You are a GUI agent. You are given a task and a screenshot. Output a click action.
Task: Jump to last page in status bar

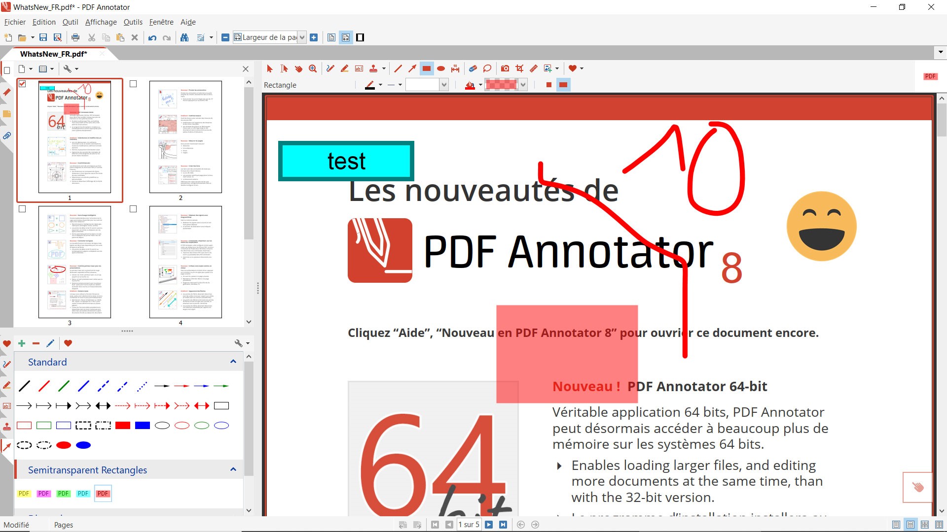click(503, 525)
